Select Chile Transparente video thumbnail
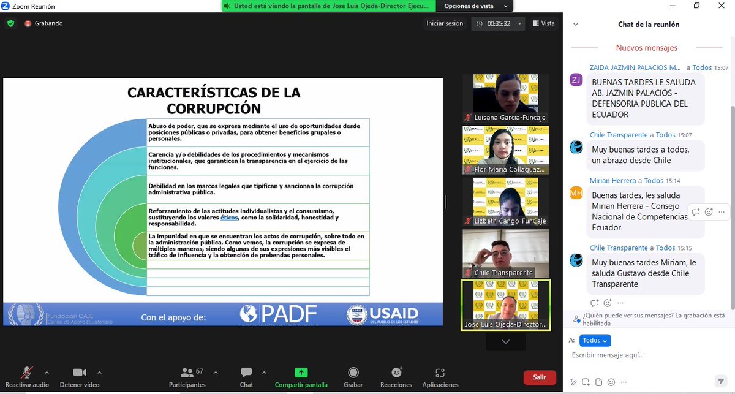This screenshot has height=394, width=735. 505,254
